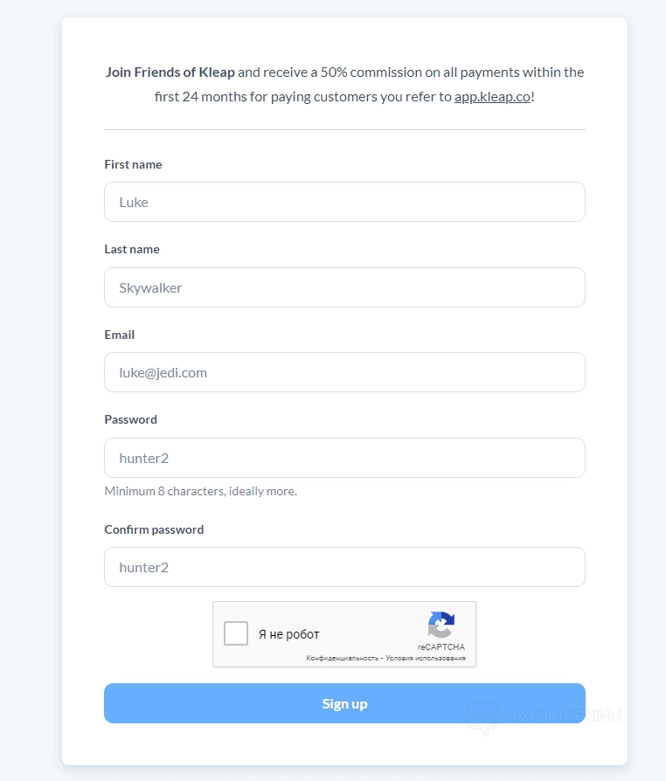Select the Email input field
The height and width of the screenshot is (781, 666).
point(344,372)
